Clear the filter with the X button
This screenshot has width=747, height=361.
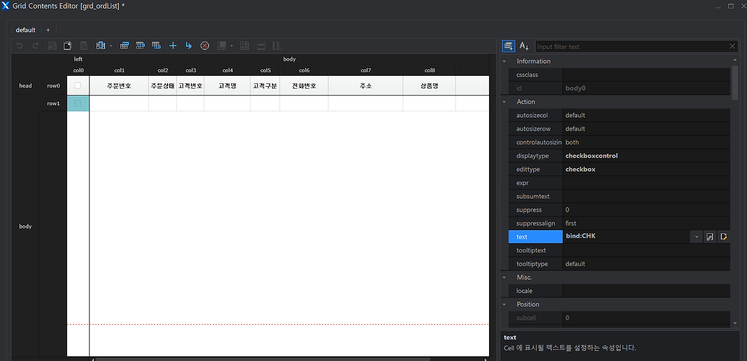tap(733, 46)
